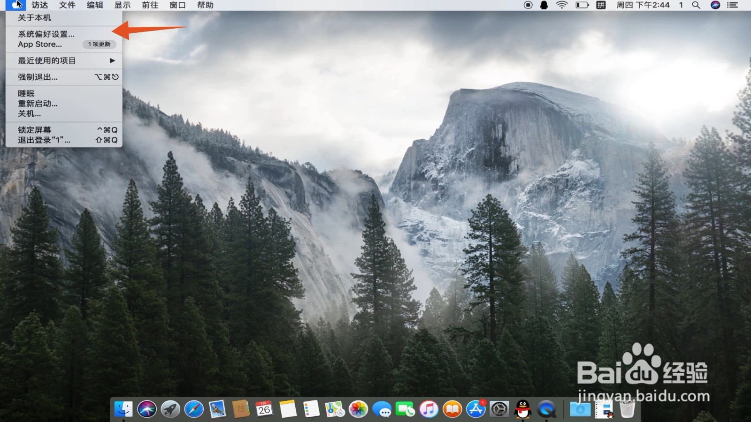Image resolution: width=751 pixels, height=422 pixels.
Task: Open Safari compass icon in dock
Action: (194, 409)
